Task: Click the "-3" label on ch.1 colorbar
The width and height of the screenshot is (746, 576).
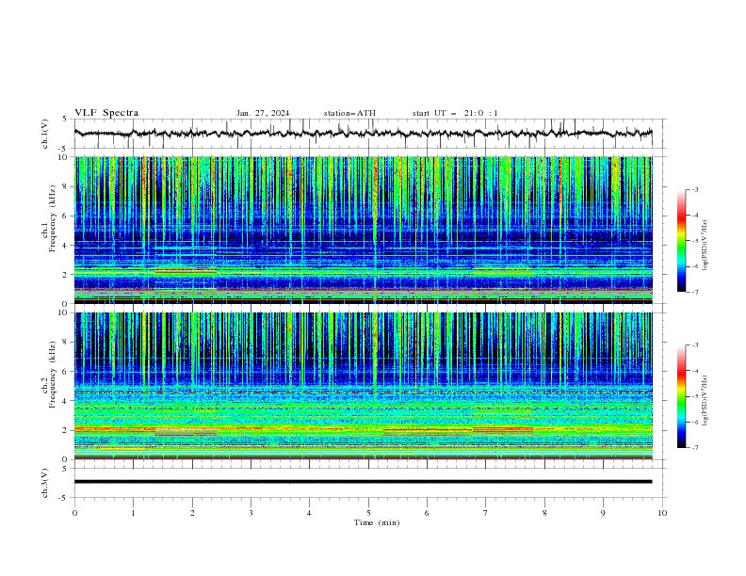Action: tap(694, 189)
